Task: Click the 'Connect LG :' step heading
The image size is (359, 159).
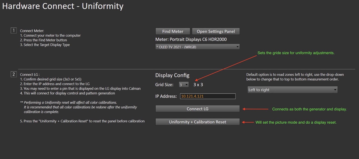Action: pos(30,75)
